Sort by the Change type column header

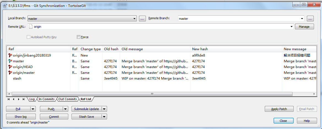click(x=91, y=49)
